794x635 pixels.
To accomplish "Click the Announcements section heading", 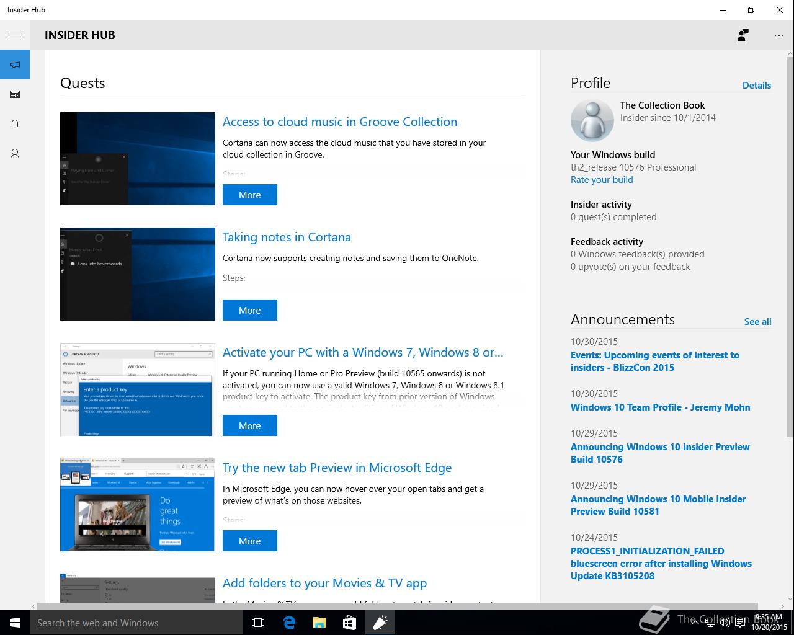I will pyautogui.click(x=623, y=319).
